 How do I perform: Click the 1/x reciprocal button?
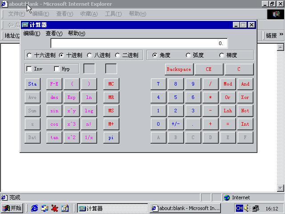89,138
